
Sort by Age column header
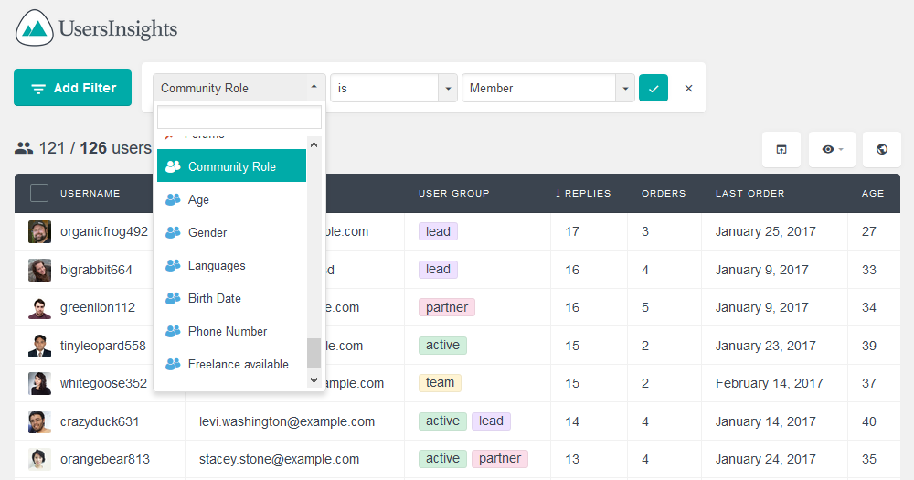(873, 193)
